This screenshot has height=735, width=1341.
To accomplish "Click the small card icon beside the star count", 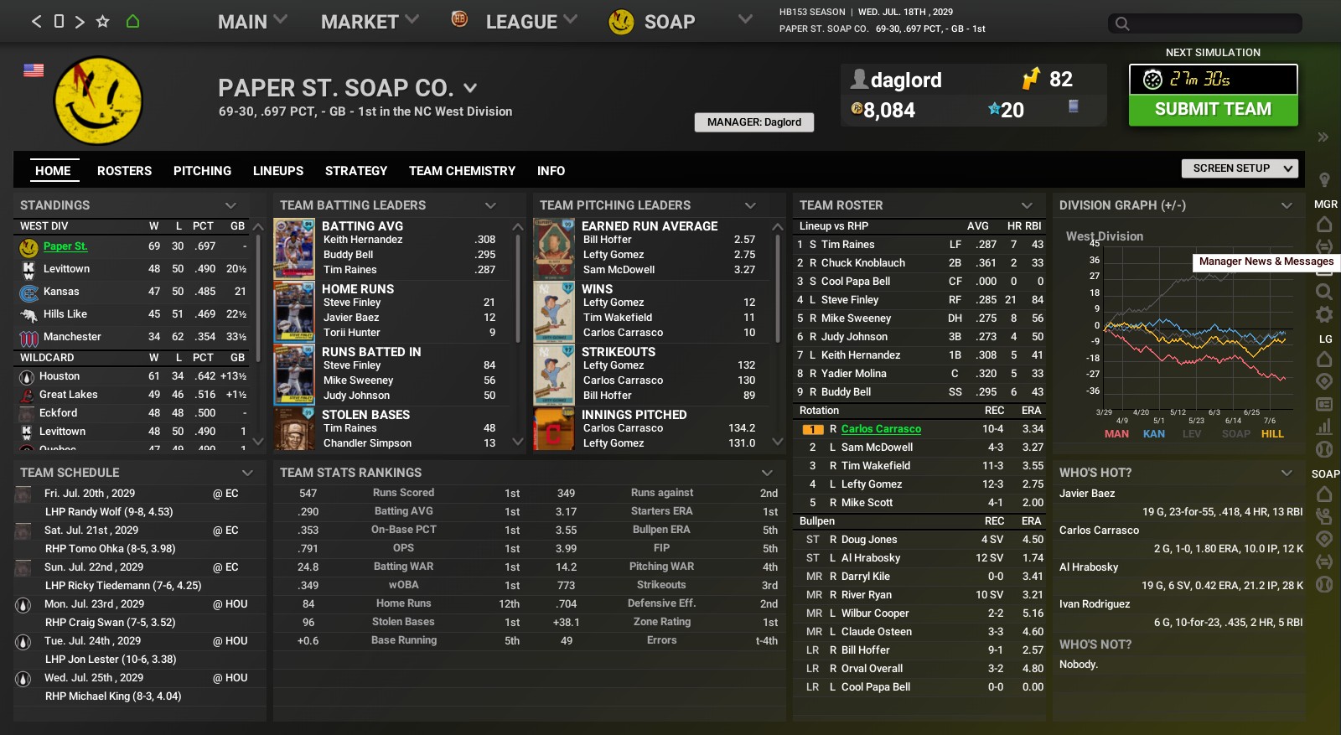I will click(1073, 106).
